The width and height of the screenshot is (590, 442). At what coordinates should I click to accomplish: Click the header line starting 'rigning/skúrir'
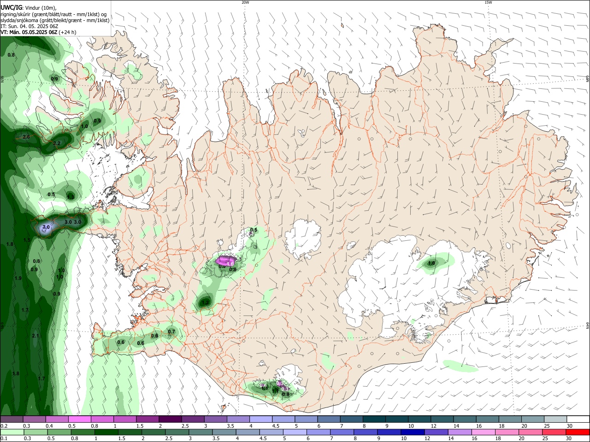[53, 14]
